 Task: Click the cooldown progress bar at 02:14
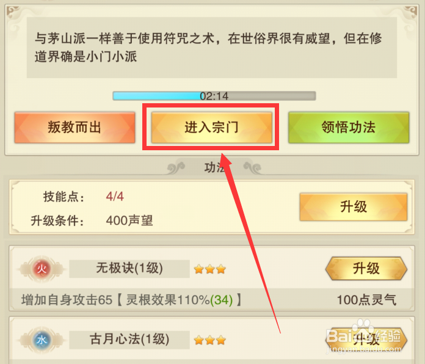pyautogui.click(x=214, y=96)
